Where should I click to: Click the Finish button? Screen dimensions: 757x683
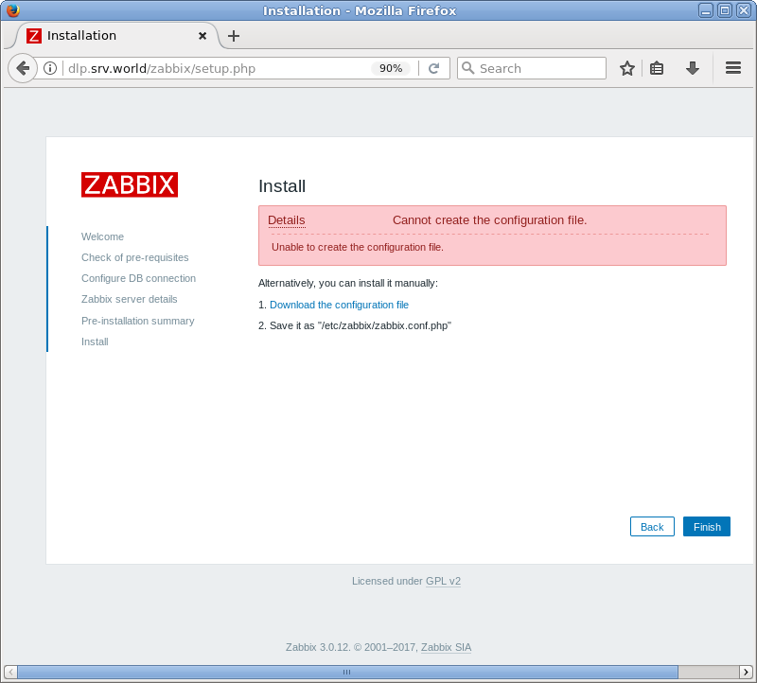706,527
